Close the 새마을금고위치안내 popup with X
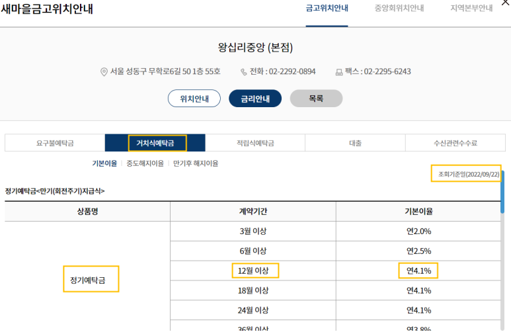Screen dimensions: 511x336 pos(506,2)
